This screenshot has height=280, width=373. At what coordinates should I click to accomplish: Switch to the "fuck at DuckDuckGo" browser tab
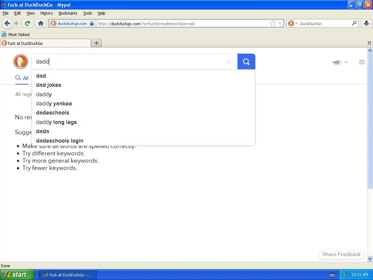coord(46,43)
